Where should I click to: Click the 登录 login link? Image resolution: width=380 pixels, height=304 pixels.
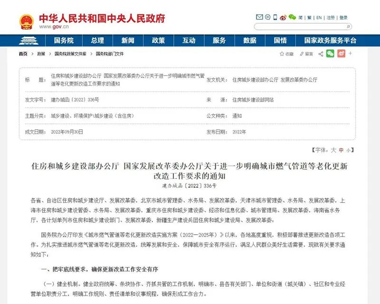[343, 18]
